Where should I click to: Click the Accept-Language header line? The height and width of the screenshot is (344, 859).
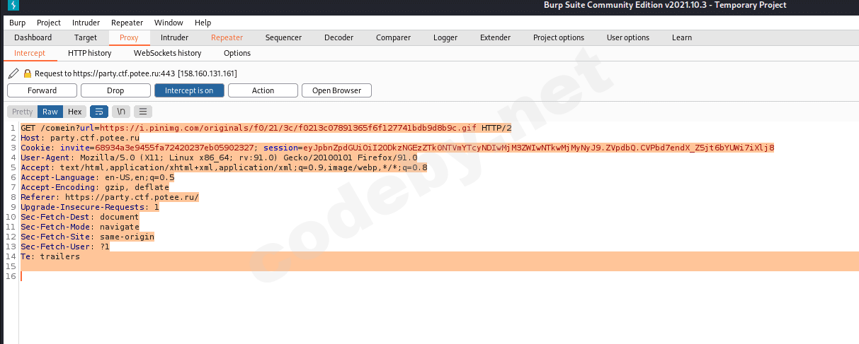coord(97,177)
